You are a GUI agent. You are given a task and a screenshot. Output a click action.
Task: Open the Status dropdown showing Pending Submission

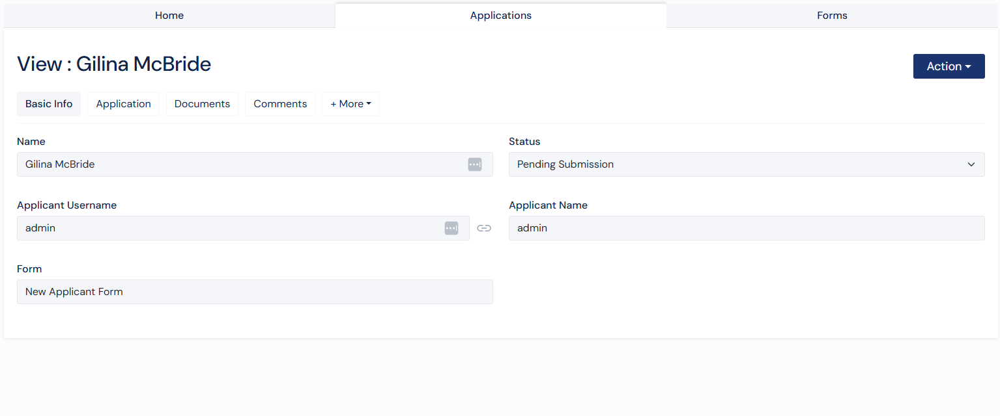[x=747, y=164]
